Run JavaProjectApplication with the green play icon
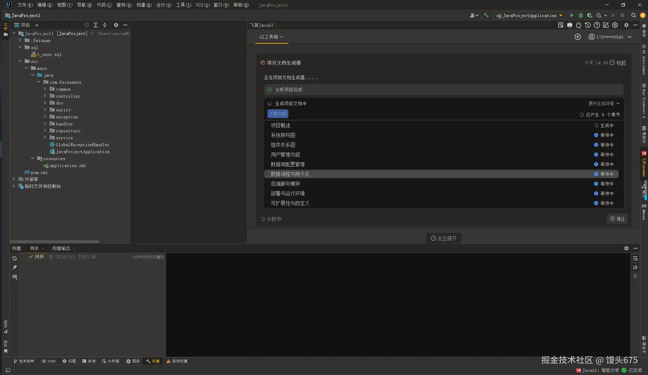 click(572, 15)
